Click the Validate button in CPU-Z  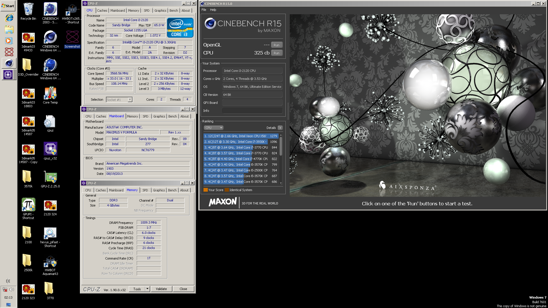coord(161,289)
